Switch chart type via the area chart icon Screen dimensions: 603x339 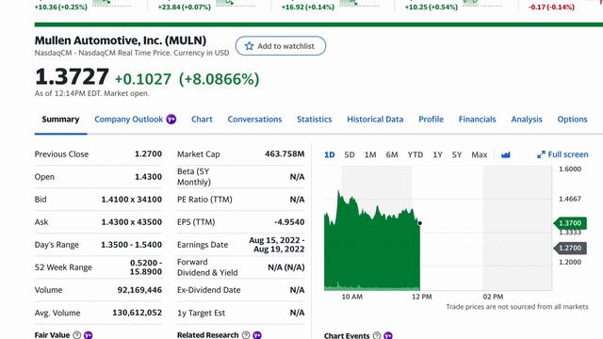click(x=506, y=154)
